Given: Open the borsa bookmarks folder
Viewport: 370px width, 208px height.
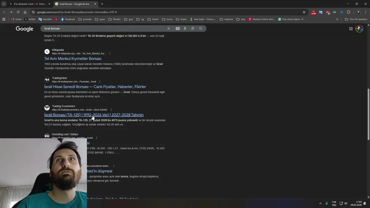Looking at the screenshot, I should click(167, 19).
